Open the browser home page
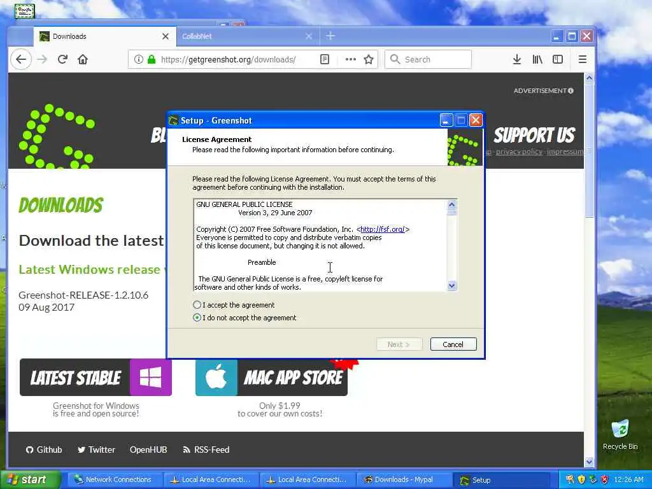652x489 pixels. 83,59
